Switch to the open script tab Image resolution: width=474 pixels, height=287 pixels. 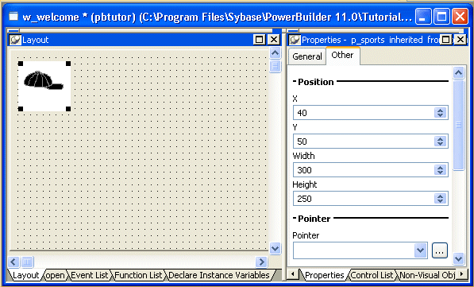[x=55, y=275]
